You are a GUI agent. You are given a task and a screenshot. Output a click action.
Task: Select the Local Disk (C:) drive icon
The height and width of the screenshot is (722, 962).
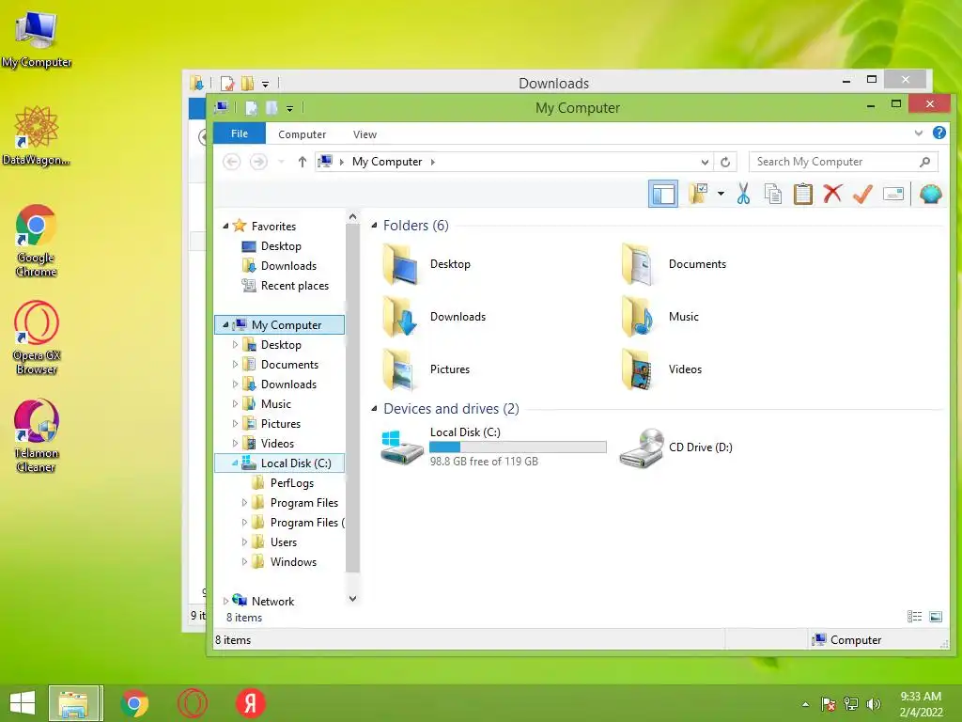pyautogui.click(x=401, y=447)
